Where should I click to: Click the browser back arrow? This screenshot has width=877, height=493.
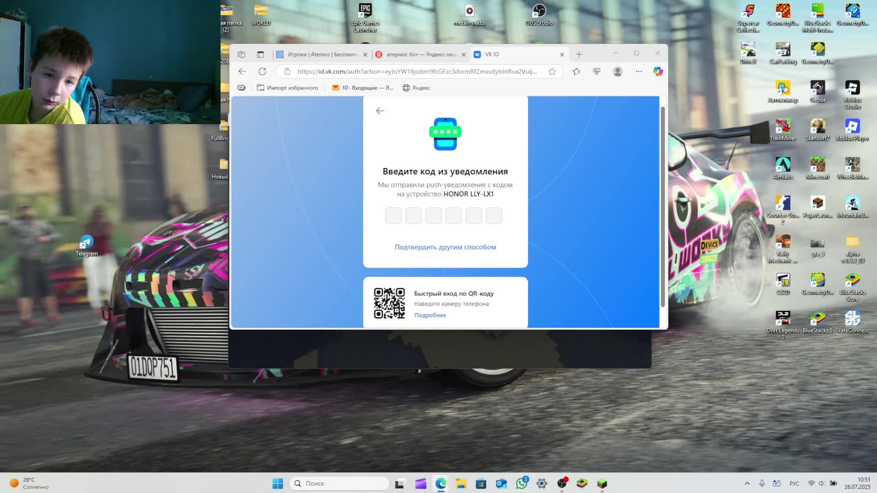(242, 71)
